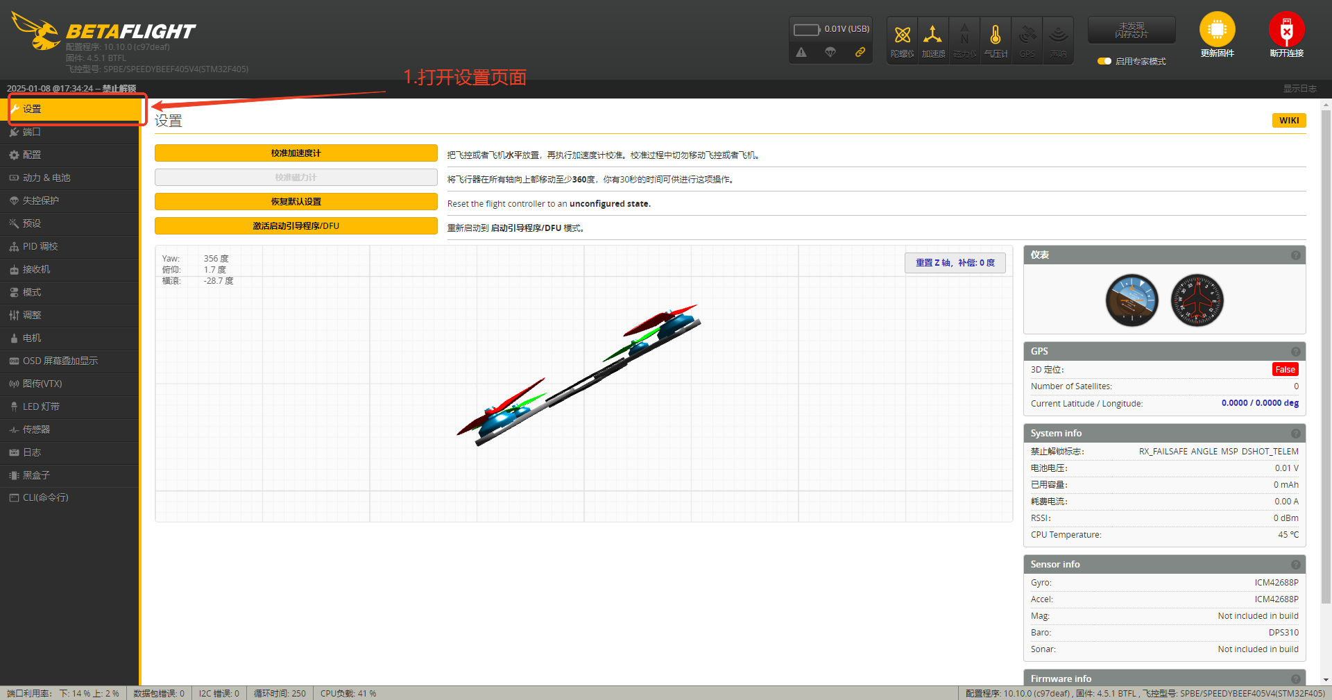This screenshot has width=1332, height=700.
Task: Click the 激活启动引导程序/DFU button
Action: click(x=296, y=226)
